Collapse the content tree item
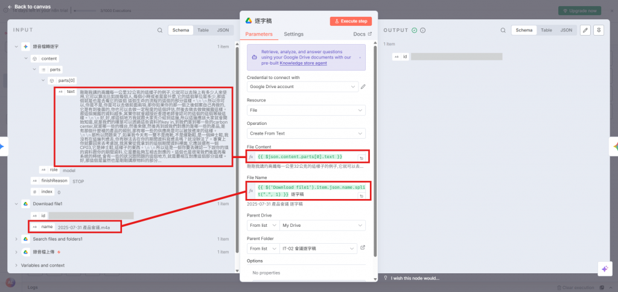This screenshot has height=292, width=618. 25,59
